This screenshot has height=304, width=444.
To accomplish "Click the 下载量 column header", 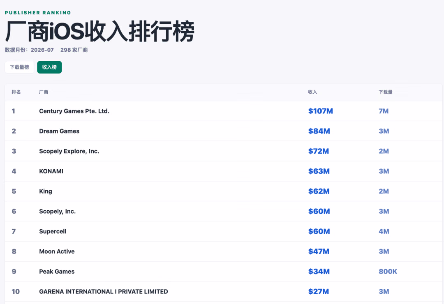I will 385,92.
